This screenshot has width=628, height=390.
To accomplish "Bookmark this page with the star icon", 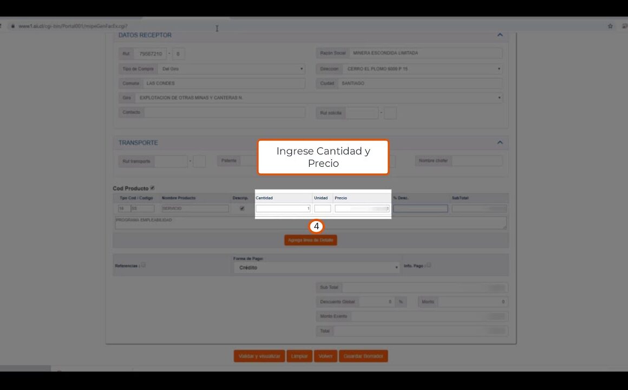I will (x=610, y=26).
